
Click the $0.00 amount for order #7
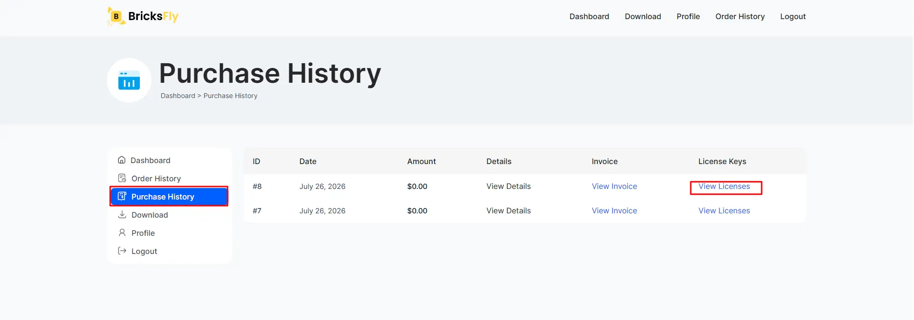point(417,210)
